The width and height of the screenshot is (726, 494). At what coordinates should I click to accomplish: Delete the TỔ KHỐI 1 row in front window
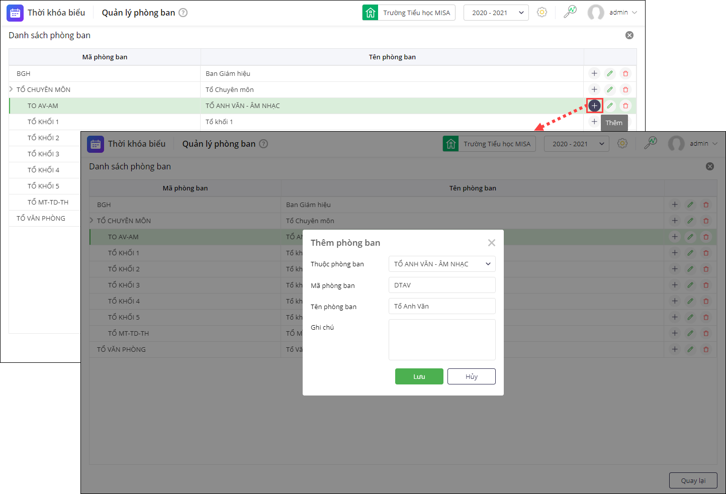tap(706, 253)
